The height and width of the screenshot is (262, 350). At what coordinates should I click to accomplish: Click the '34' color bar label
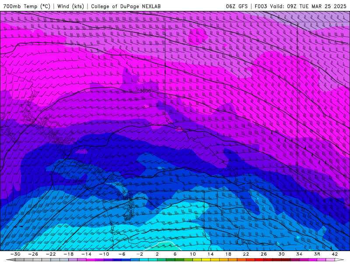point(299,254)
